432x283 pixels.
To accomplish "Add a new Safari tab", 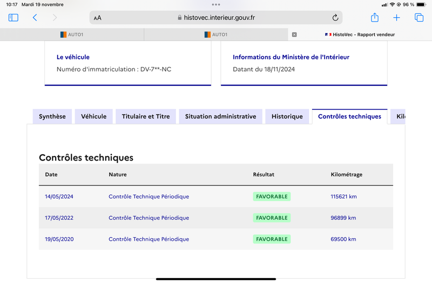I will pos(396,18).
